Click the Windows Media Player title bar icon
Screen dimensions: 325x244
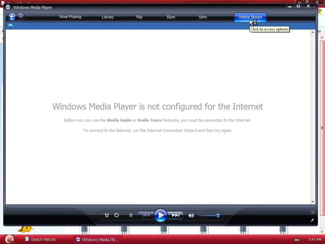(8, 7)
